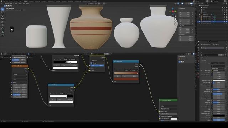Screen dimensions: 228x128
Task: Open the Tool properties tab icon
Action: (198, 45)
